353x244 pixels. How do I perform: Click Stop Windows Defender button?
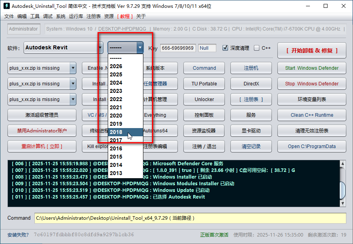pyautogui.click(x=312, y=84)
